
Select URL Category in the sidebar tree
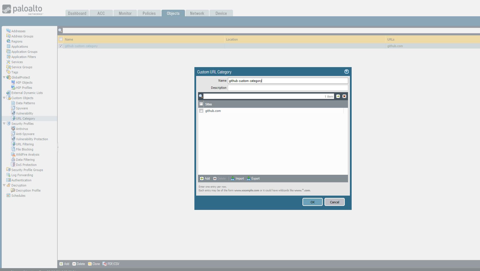[25, 119]
